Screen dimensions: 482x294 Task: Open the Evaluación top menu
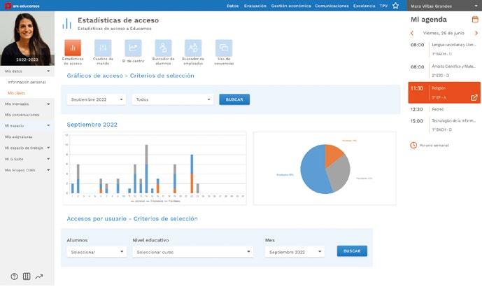[x=255, y=6]
